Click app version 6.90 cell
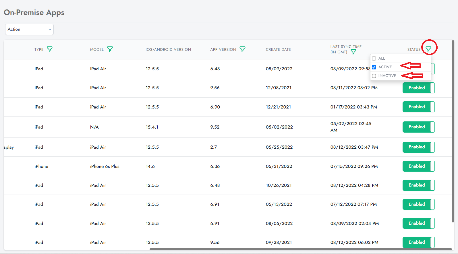Image resolution: width=458 pixels, height=254 pixels. 215,107
